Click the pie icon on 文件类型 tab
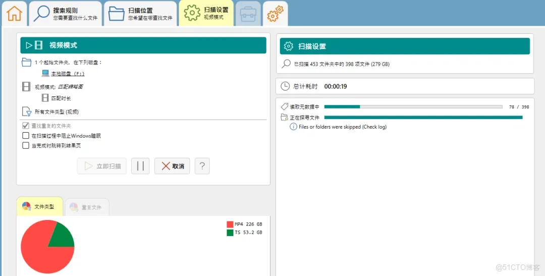The width and height of the screenshot is (545, 276). (26, 206)
